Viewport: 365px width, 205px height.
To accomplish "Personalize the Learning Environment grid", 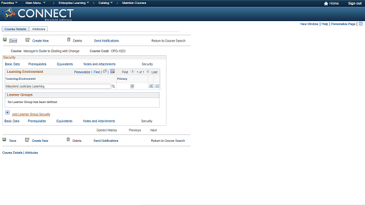I will 82,72.
